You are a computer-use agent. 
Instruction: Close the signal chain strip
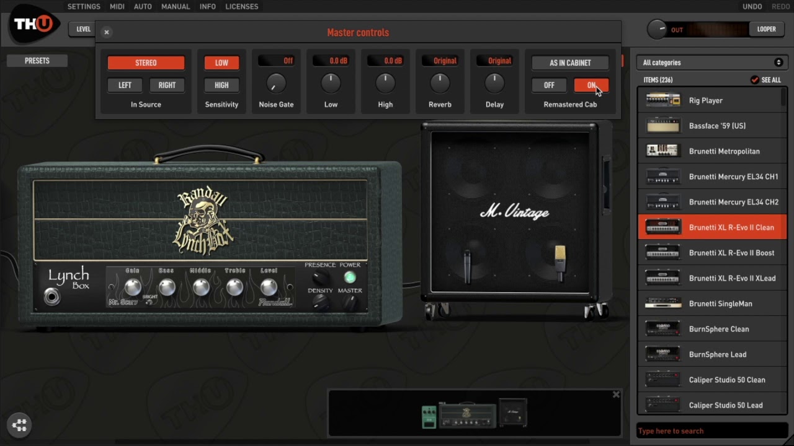pos(616,395)
